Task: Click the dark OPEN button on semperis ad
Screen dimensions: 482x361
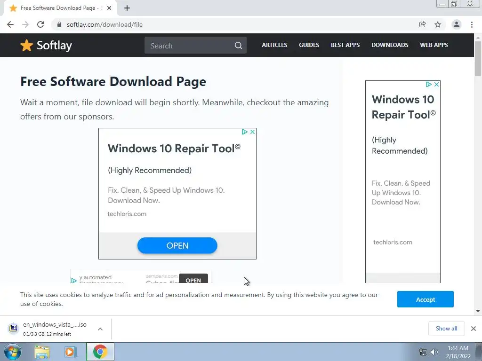Action: (193, 279)
